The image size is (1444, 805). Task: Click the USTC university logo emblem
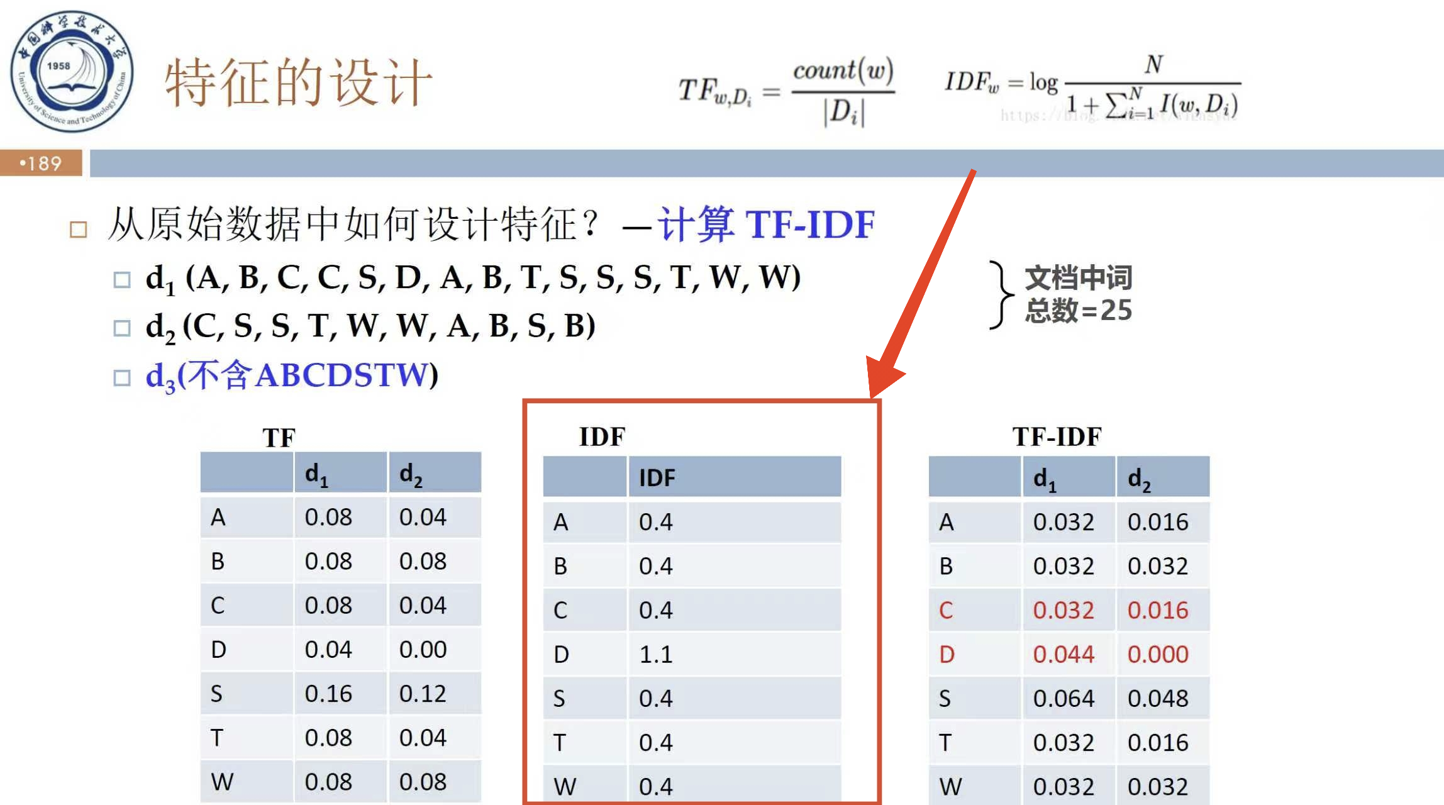coord(71,71)
